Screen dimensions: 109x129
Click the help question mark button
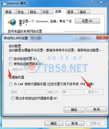tap(91, 2)
